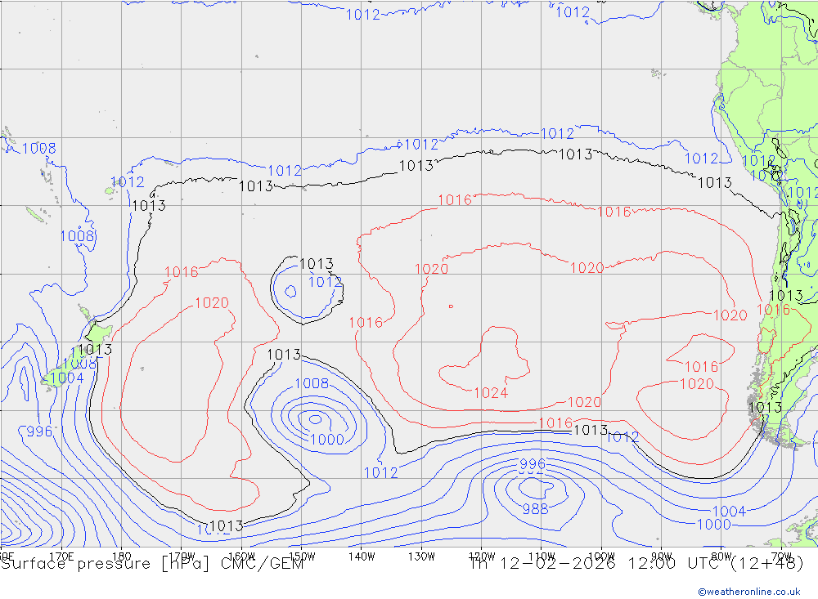Click the 988 low-pressure isobar label
Image resolution: width=818 pixels, height=599 pixels.
535,509
